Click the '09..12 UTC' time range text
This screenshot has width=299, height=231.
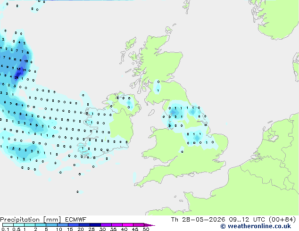tap(247, 220)
